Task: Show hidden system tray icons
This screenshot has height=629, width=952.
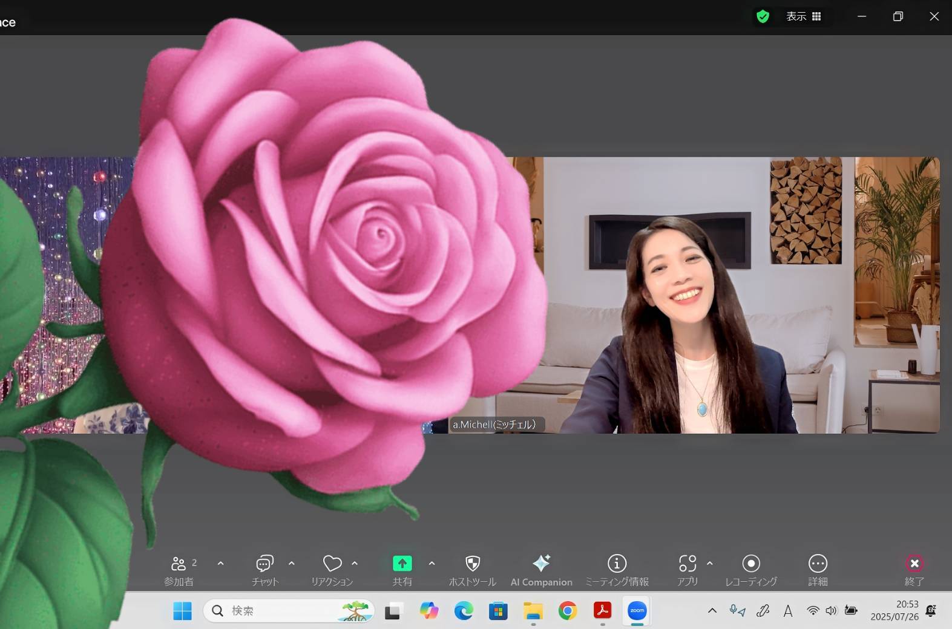Action: pyautogui.click(x=712, y=611)
